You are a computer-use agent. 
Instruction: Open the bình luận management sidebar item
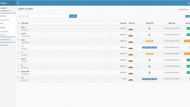[x=4, y=45]
